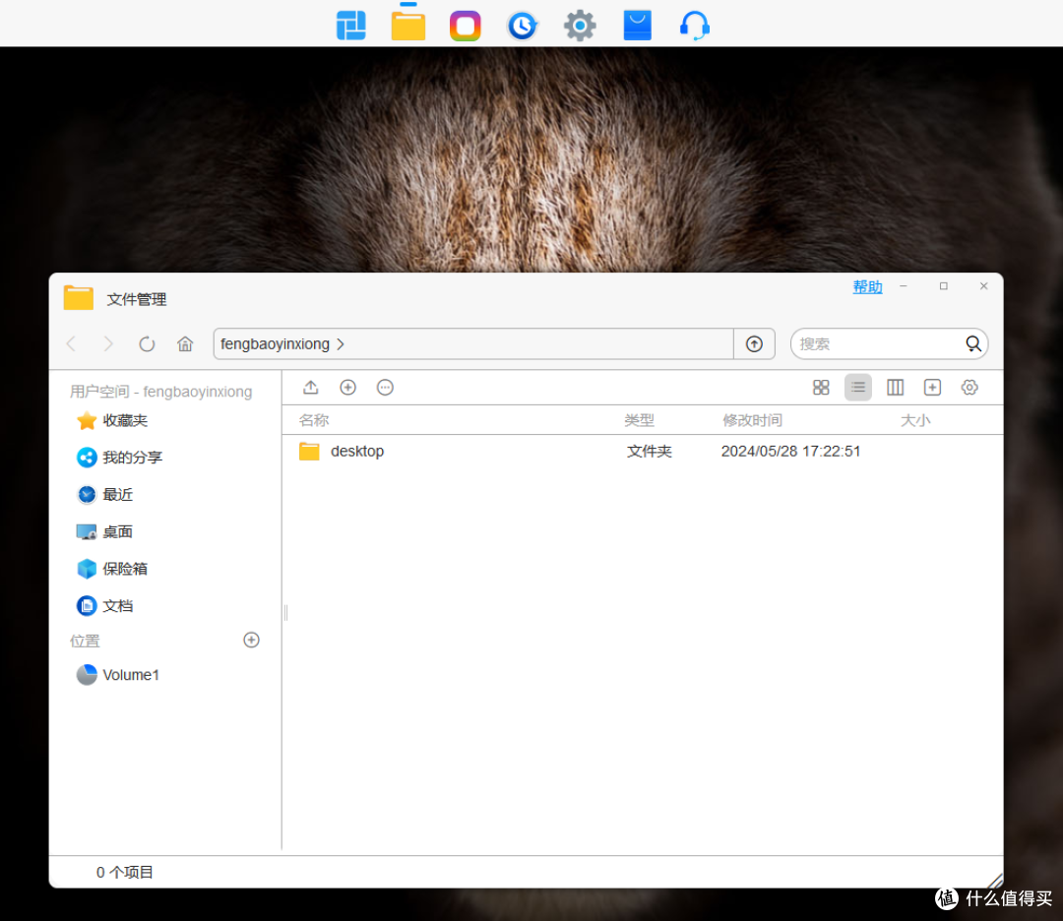Click the 0 个项目 status text

click(x=125, y=872)
